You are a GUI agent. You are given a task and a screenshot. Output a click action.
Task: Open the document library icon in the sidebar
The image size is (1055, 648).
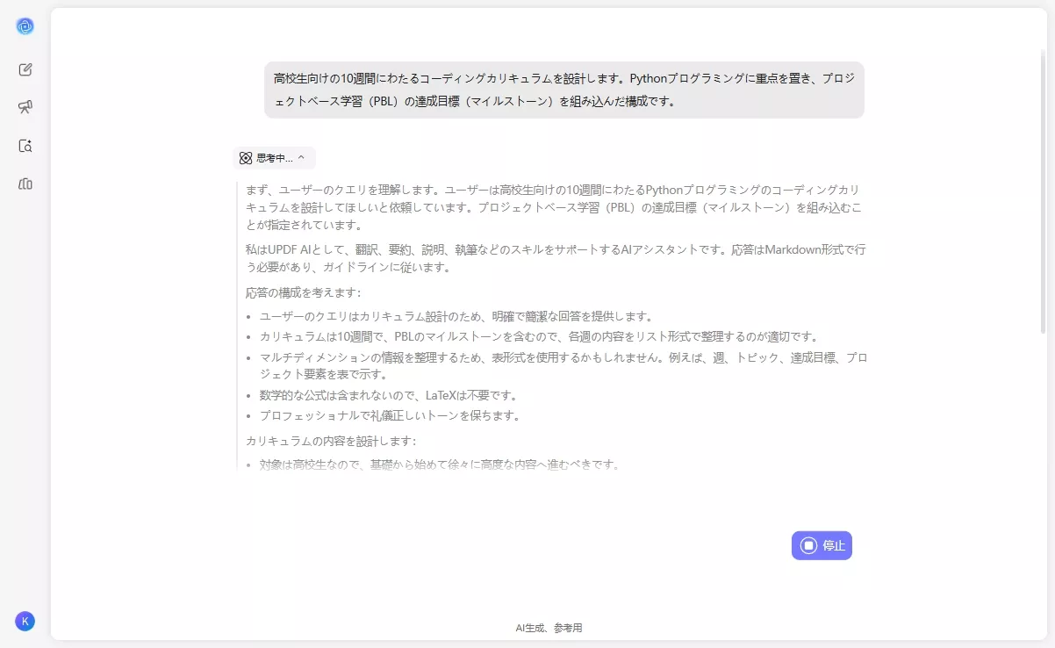pyautogui.click(x=25, y=184)
